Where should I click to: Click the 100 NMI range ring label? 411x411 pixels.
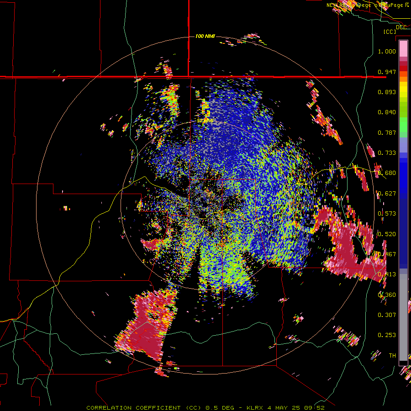tap(205, 36)
